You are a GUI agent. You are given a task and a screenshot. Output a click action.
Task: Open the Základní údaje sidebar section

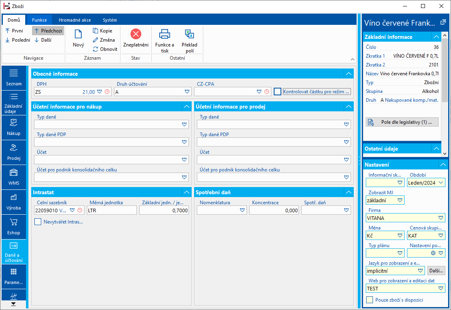[14, 103]
